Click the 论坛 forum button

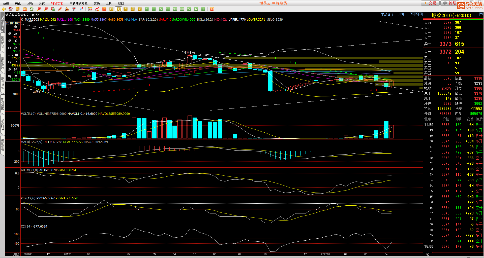(449, 3)
